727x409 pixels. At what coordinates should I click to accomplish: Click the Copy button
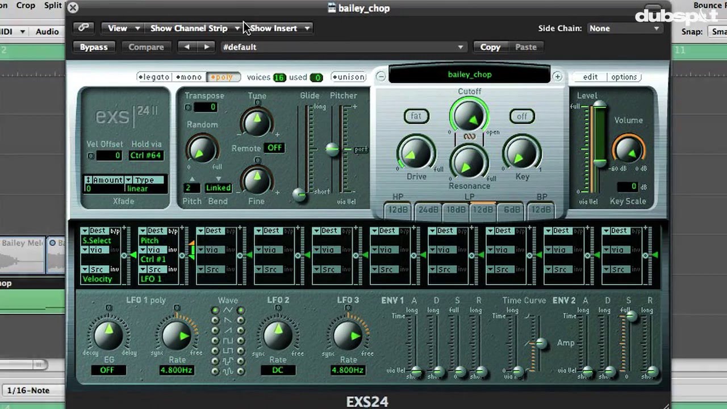click(490, 47)
